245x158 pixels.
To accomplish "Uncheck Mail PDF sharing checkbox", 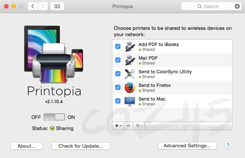I will point(118,60).
